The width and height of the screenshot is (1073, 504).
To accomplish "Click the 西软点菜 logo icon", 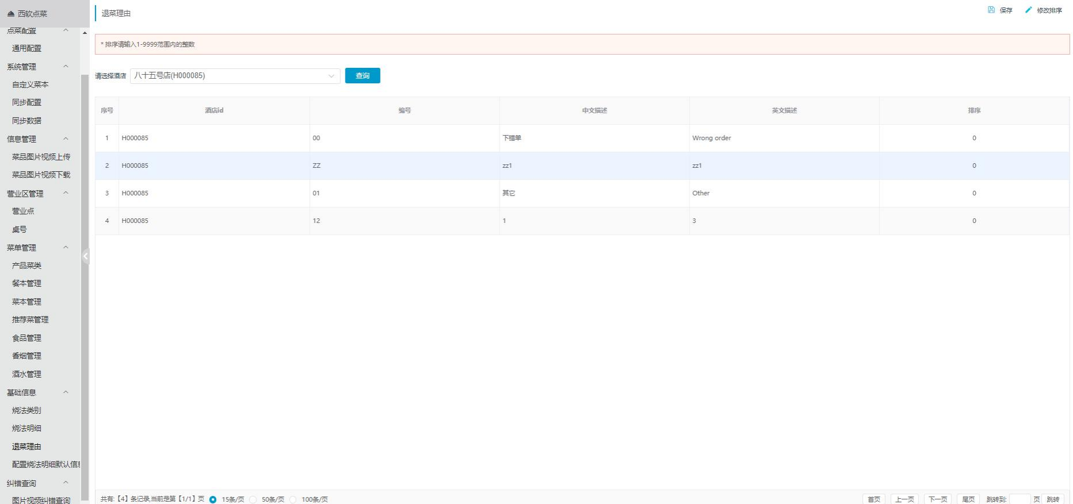I will pos(11,14).
